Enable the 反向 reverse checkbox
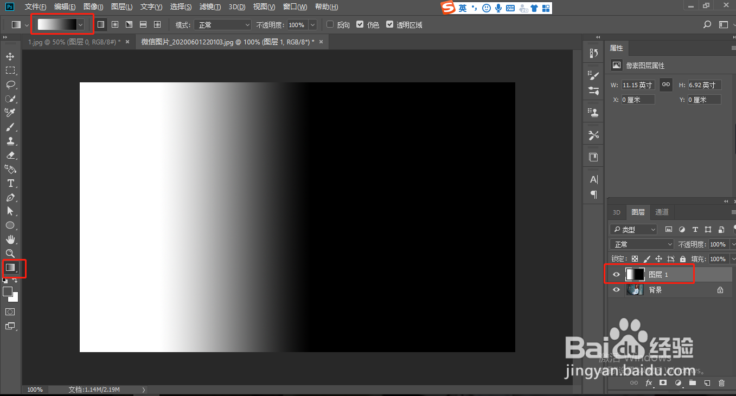The width and height of the screenshot is (736, 396). pos(330,24)
